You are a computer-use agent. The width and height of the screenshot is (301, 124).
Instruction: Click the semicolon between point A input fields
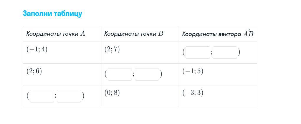tap(55, 96)
